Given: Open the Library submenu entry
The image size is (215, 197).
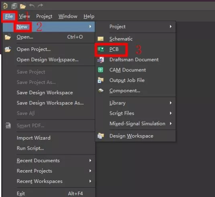Looking at the screenshot, I should coord(135,103).
